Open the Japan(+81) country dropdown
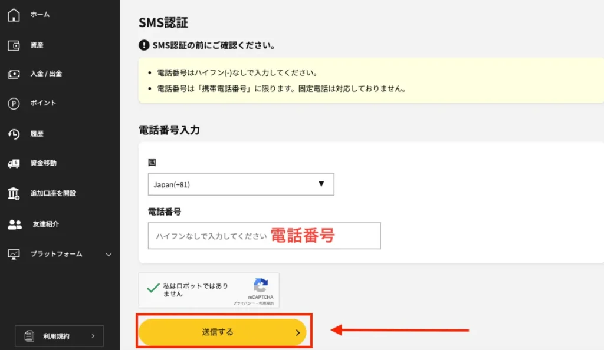This screenshot has width=604, height=350. tap(241, 184)
